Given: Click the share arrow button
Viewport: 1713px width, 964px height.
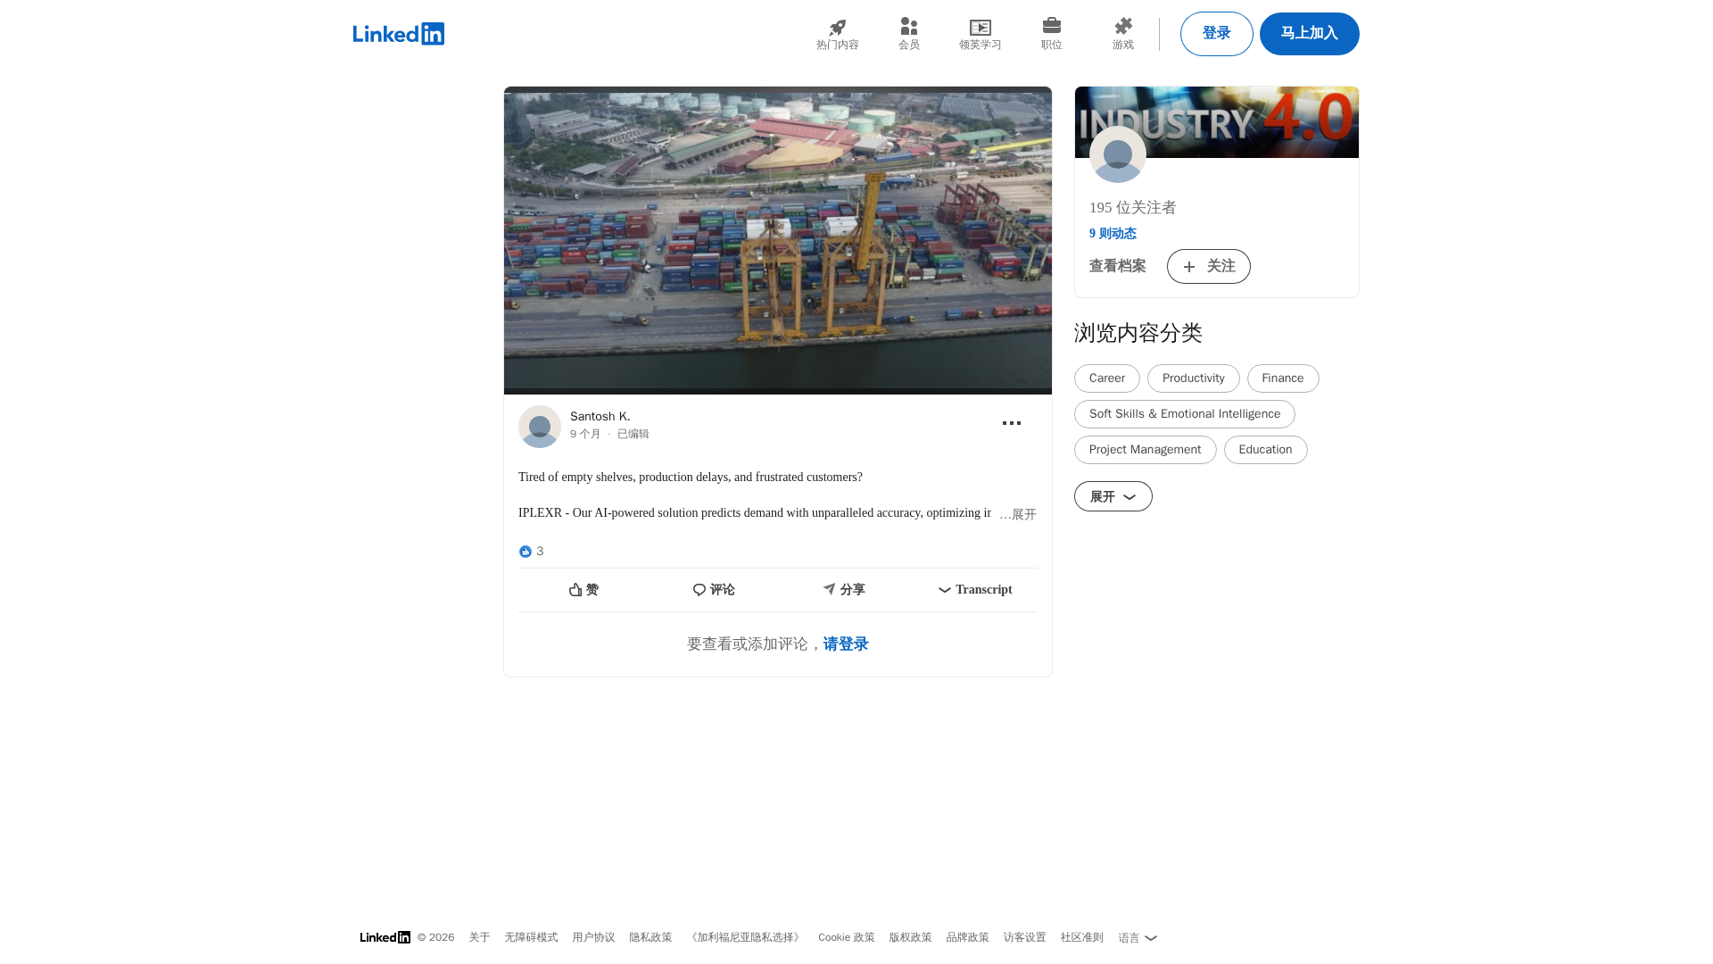Looking at the screenshot, I should tap(843, 590).
